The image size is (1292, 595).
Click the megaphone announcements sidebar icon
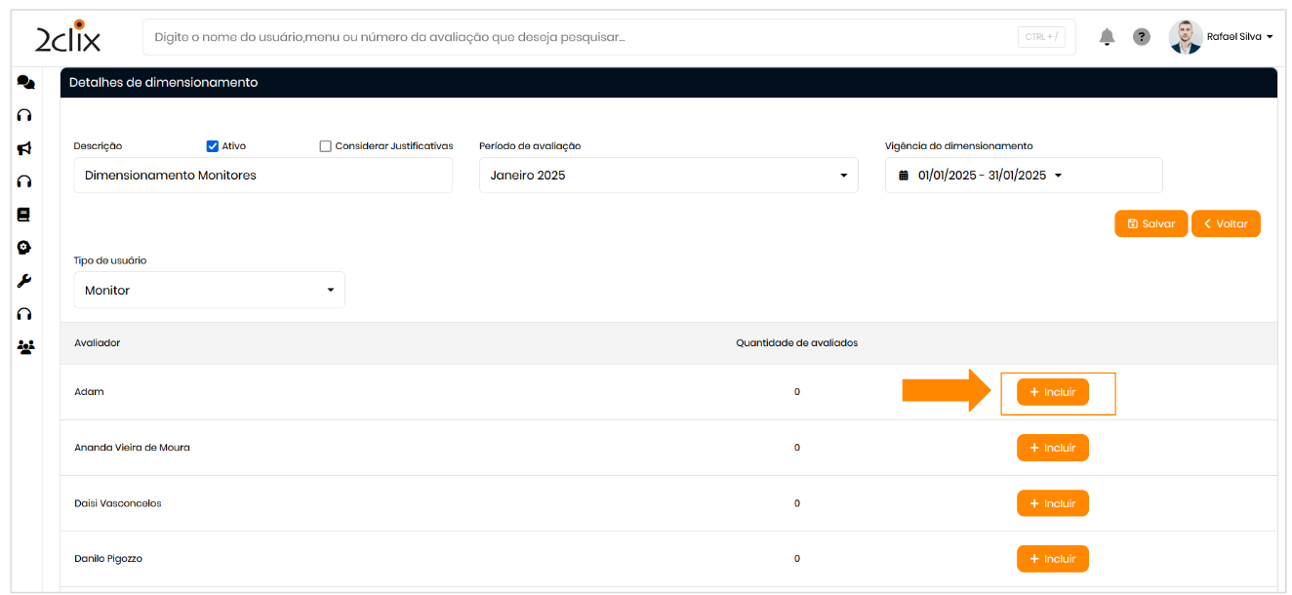tap(25, 148)
